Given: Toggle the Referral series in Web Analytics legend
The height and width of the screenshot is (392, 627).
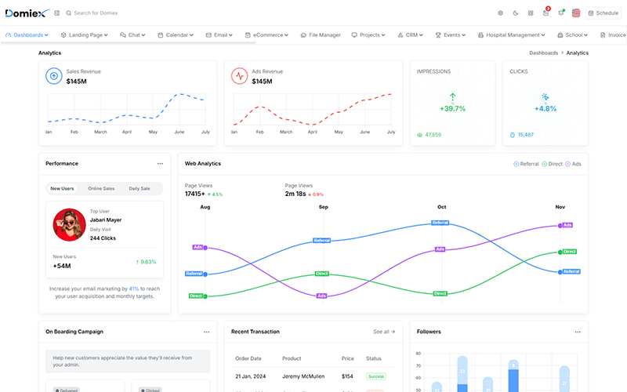Looking at the screenshot, I should (x=526, y=164).
